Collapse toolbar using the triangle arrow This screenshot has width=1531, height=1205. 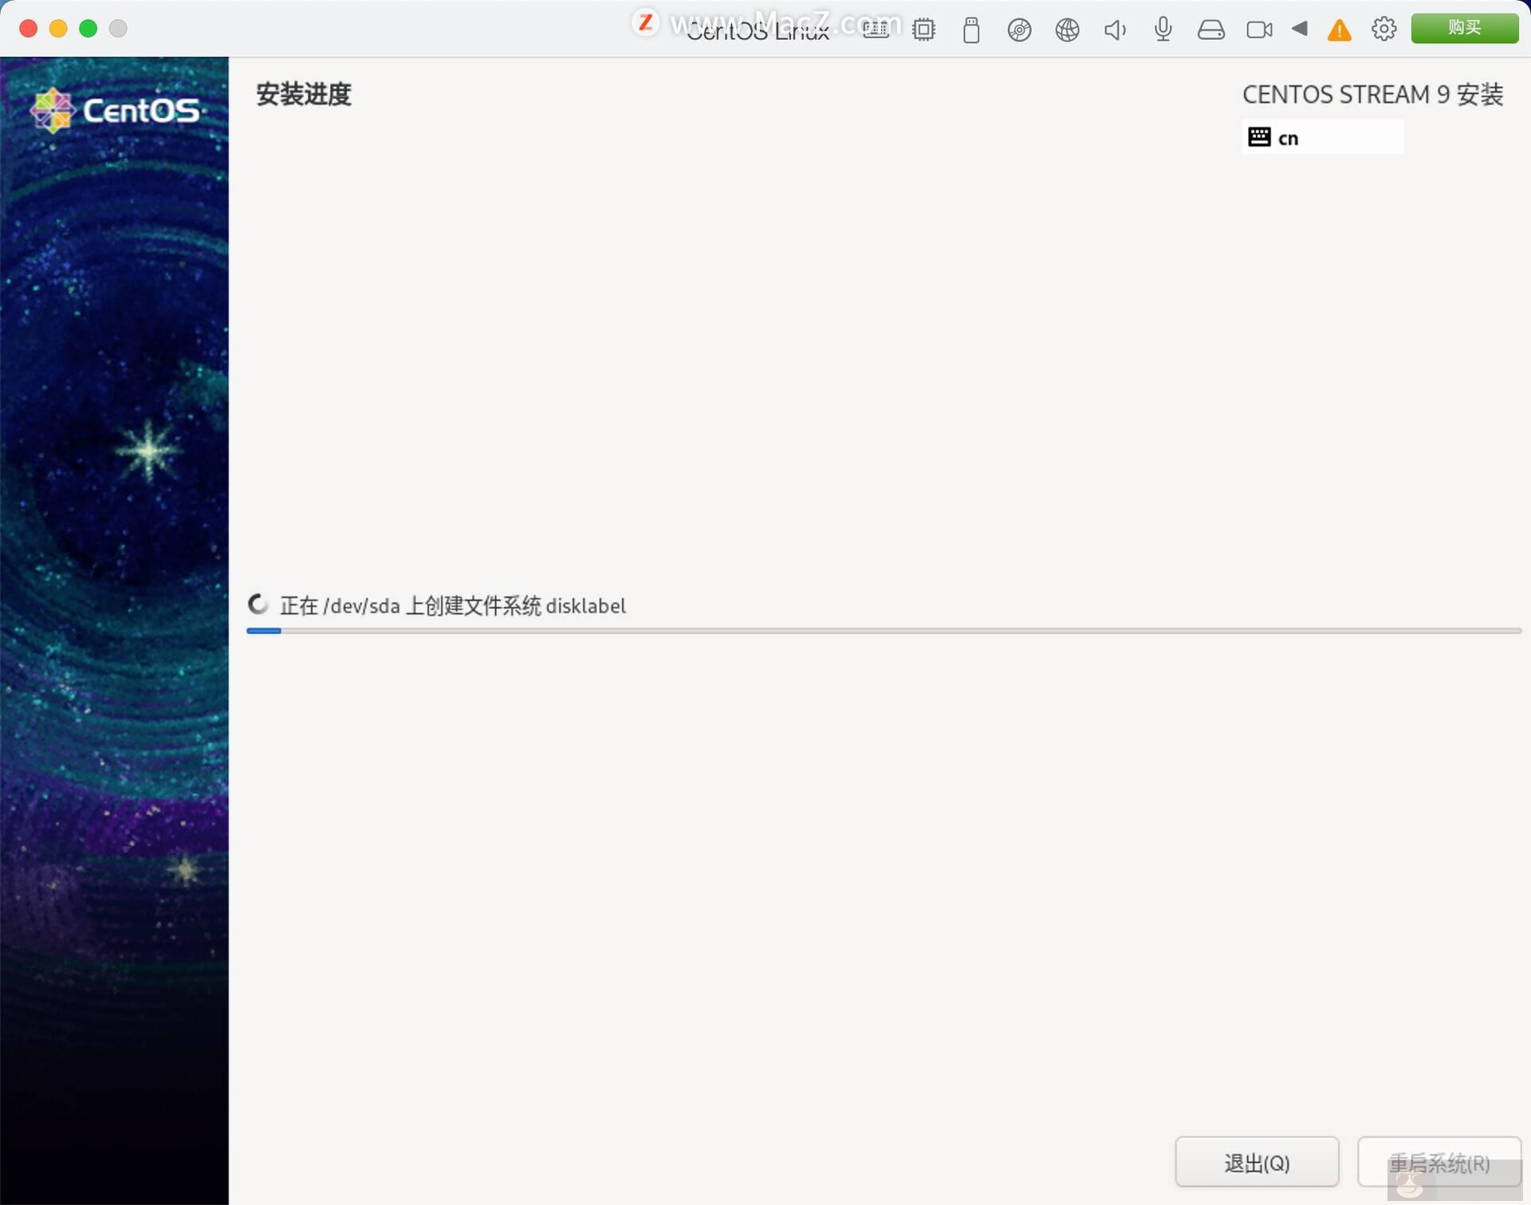tap(1300, 29)
